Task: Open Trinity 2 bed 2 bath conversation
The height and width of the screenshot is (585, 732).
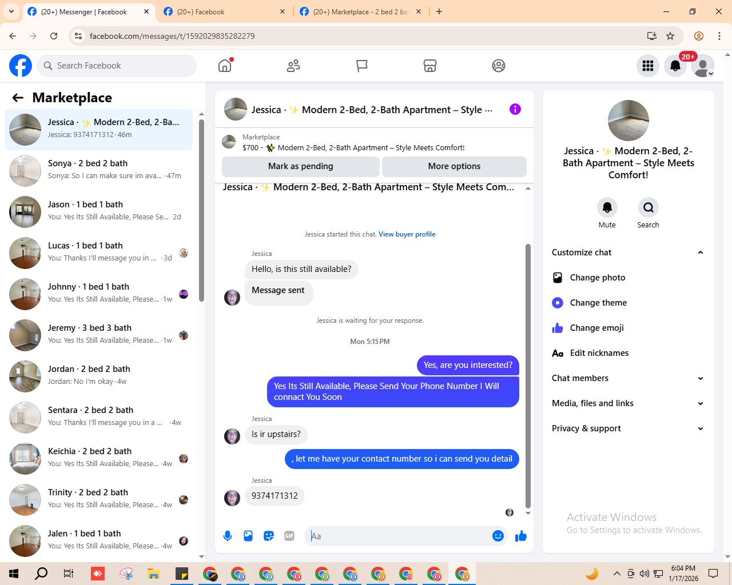Action: click(98, 500)
